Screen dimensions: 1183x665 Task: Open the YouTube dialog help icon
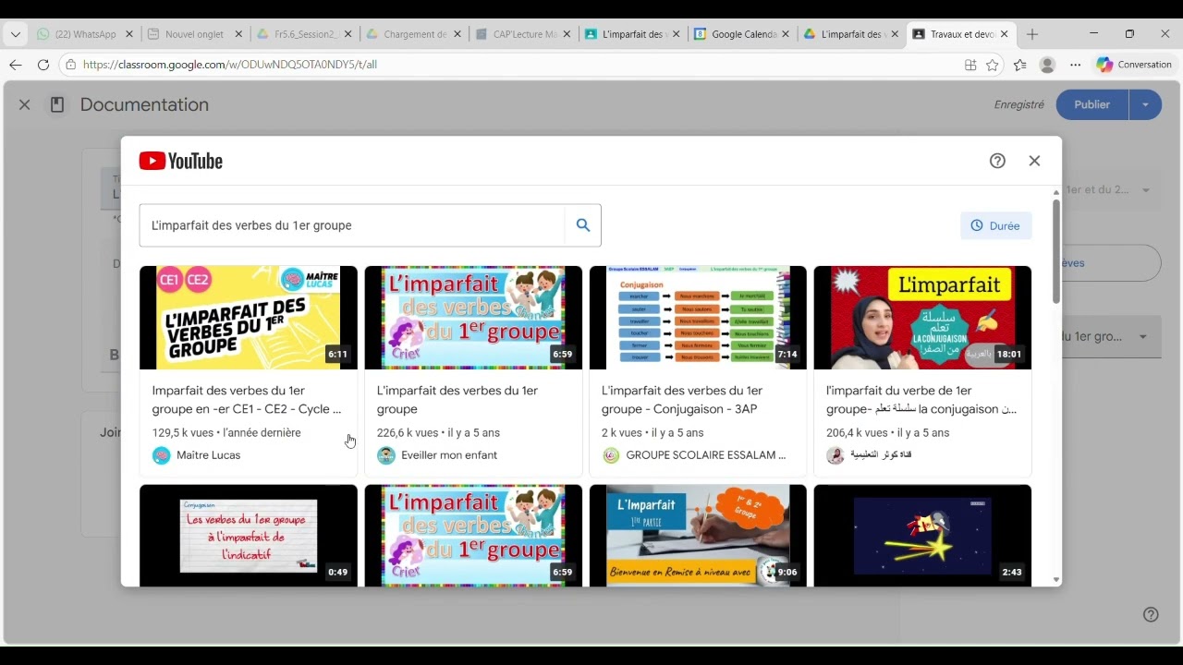pos(997,161)
